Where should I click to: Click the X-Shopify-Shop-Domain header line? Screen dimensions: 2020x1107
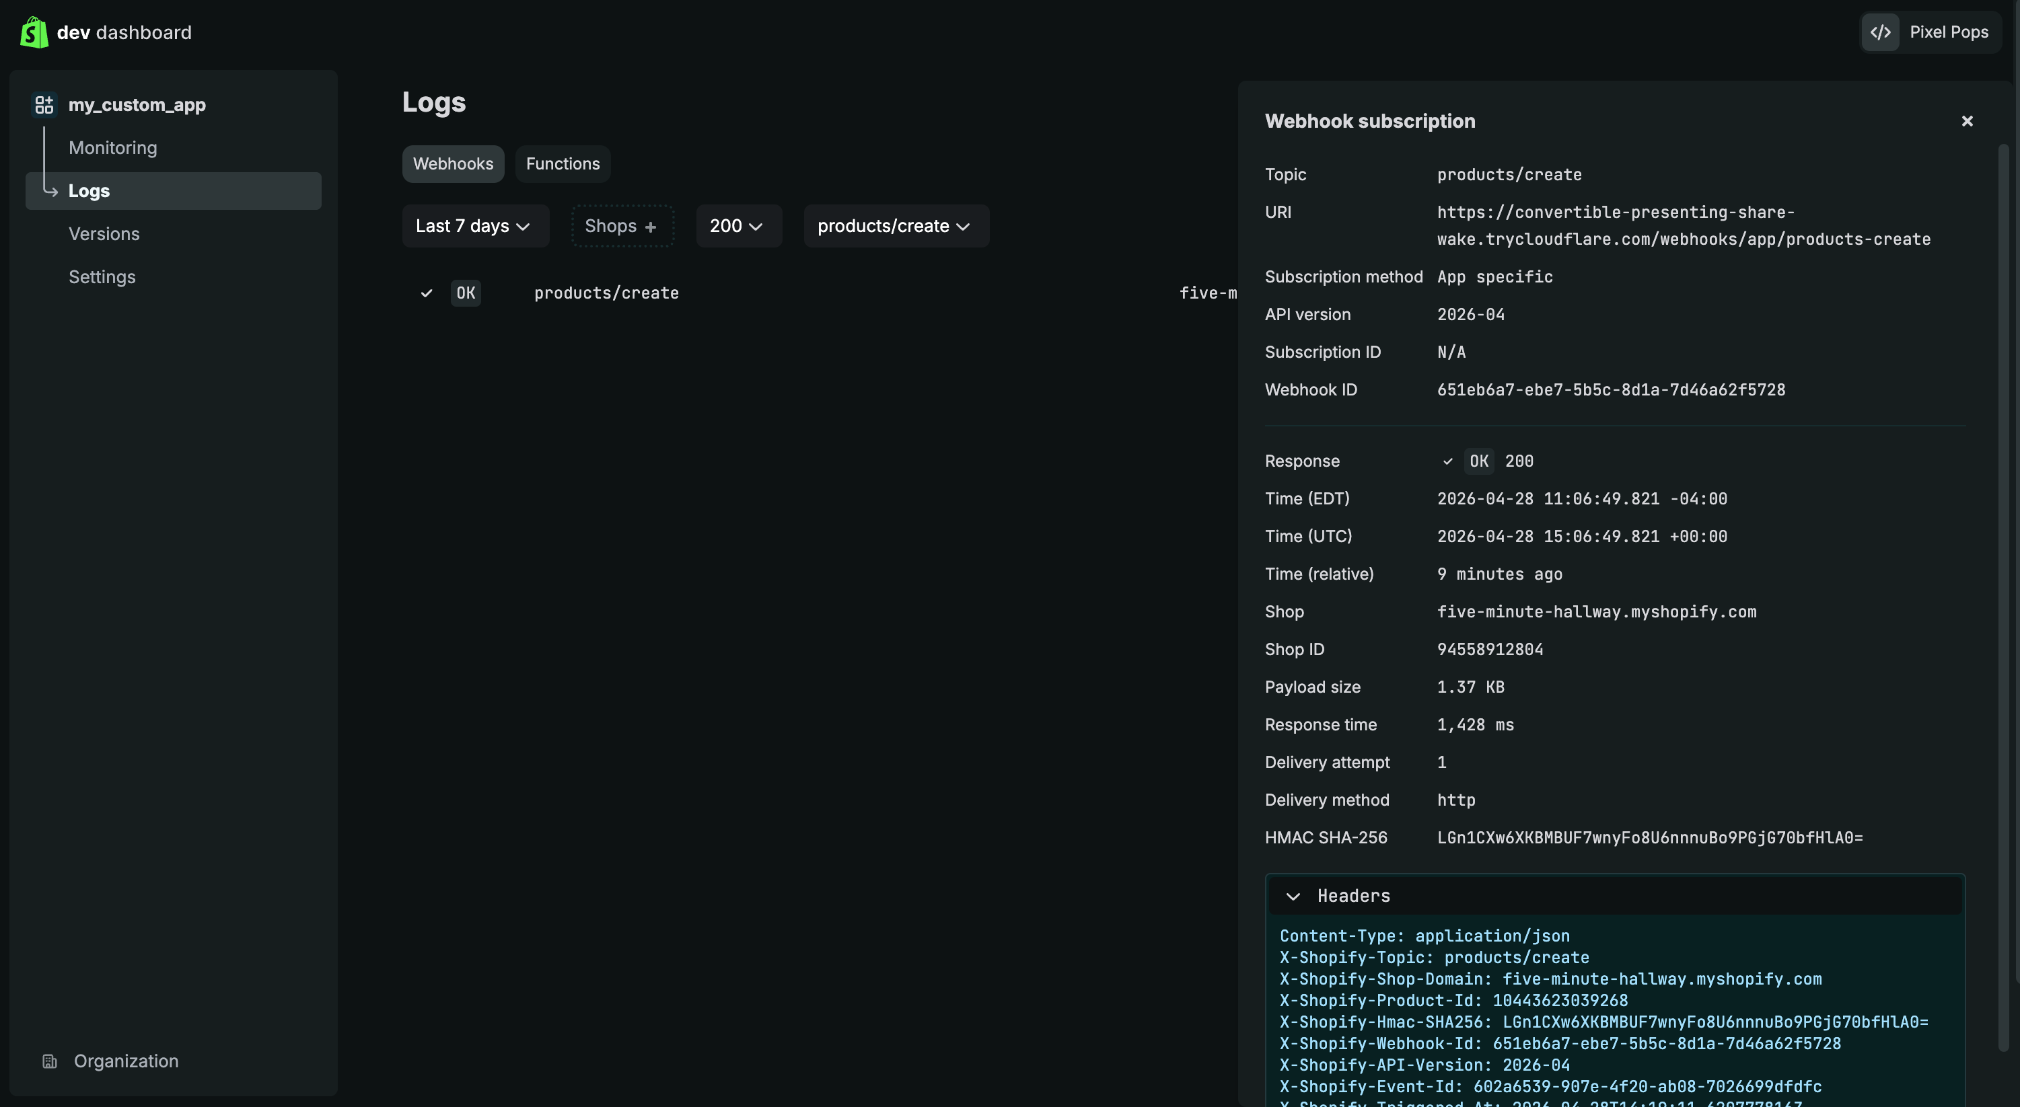(x=1550, y=979)
